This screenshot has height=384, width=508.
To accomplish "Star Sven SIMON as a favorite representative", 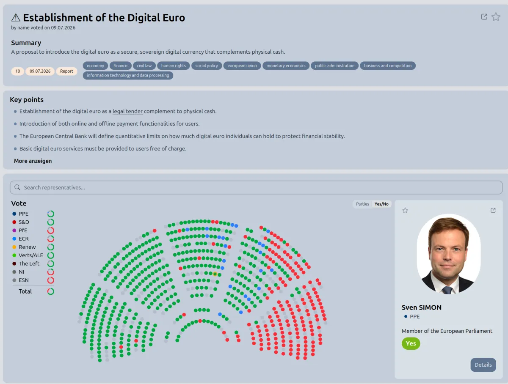I will (405, 210).
